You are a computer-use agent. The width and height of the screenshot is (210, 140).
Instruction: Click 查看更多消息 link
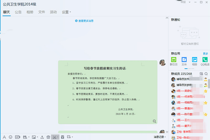[84, 21]
